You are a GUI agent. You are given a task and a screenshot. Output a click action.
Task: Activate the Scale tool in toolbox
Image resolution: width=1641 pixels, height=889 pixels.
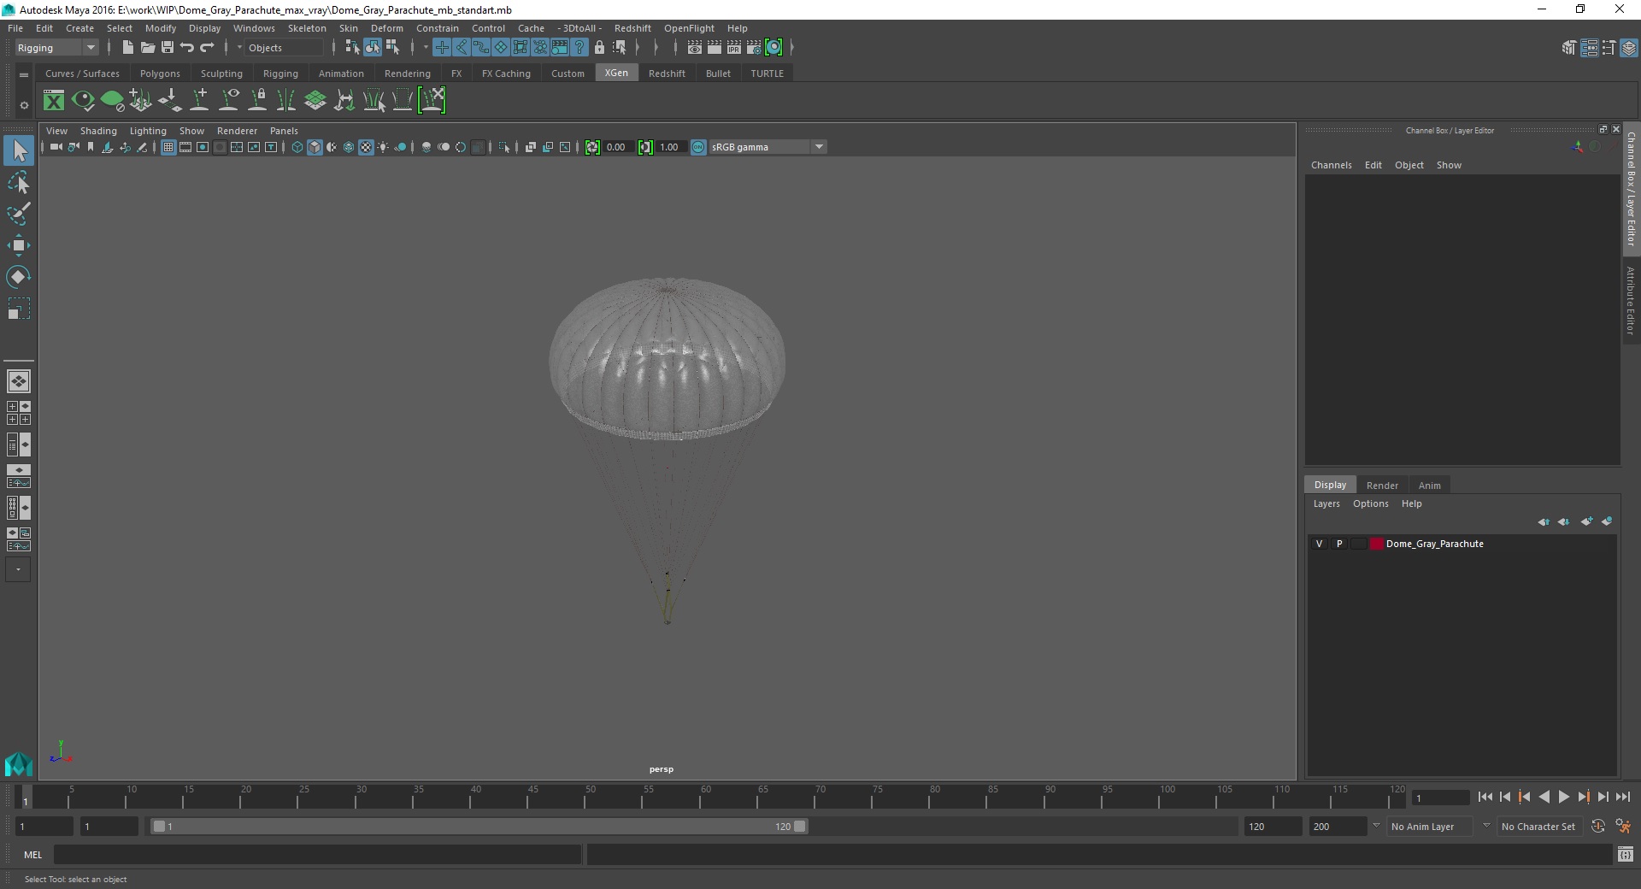(x=18, y=309)
